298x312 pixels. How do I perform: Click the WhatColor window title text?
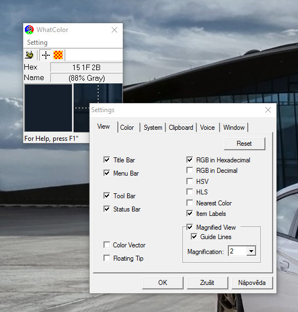[52, 30]
